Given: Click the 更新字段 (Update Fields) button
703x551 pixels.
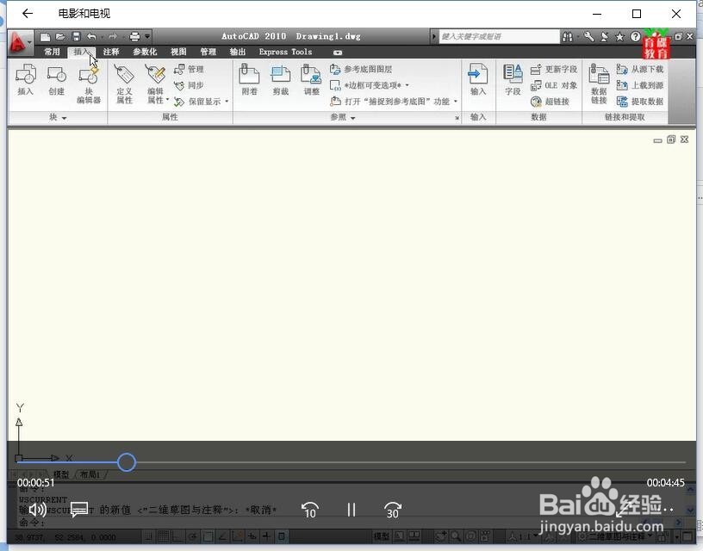Looking at the screenshot, I should click(x=555, y=69).
